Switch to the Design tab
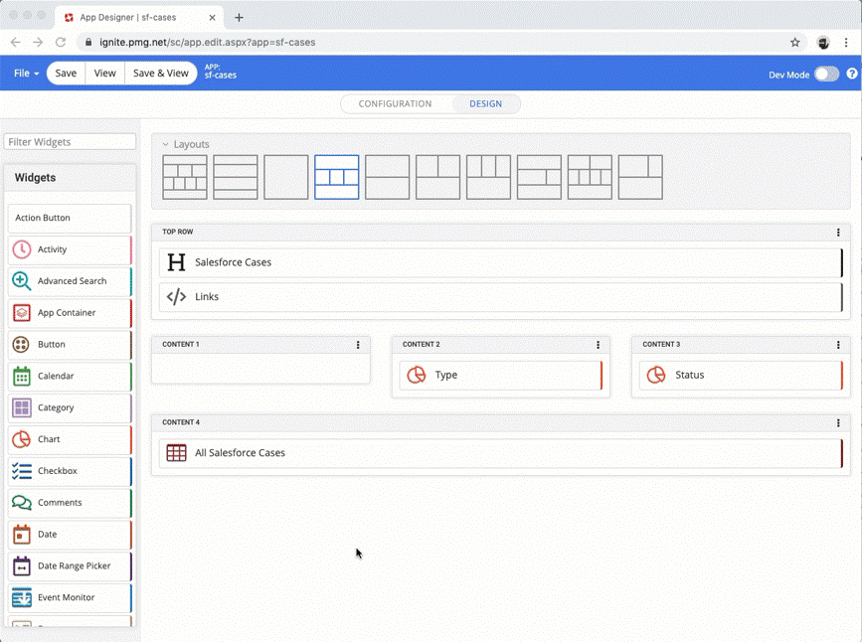This screenshot has width=862, height=642. pos(485,104)
